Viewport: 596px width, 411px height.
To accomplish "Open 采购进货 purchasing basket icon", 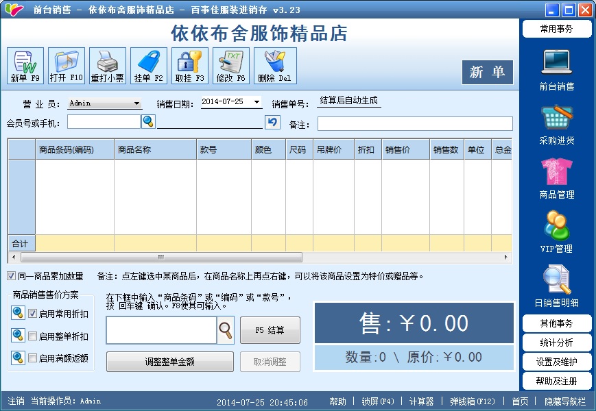I will tap(556, 125).
